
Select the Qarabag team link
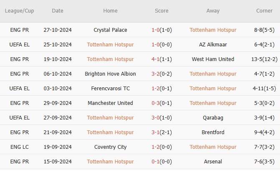coord(213,118)
